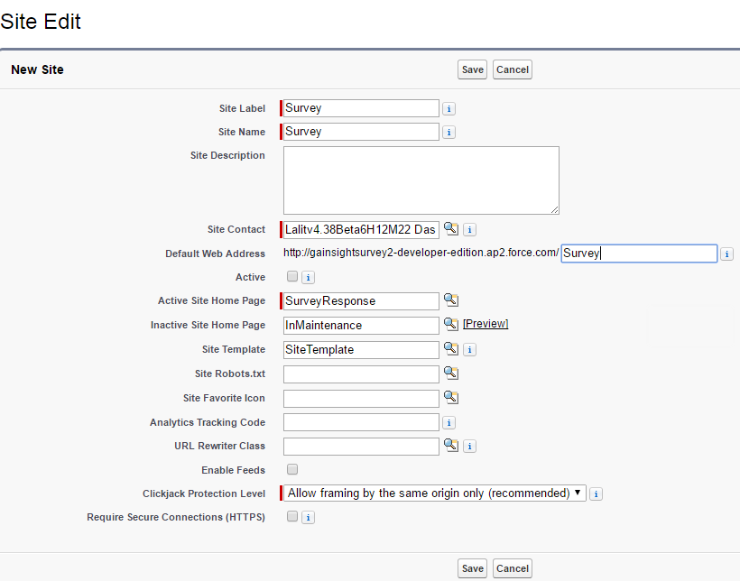
Task: Open Site Template lookup icon
Action: pyautogui.click(x=450, y=348)
